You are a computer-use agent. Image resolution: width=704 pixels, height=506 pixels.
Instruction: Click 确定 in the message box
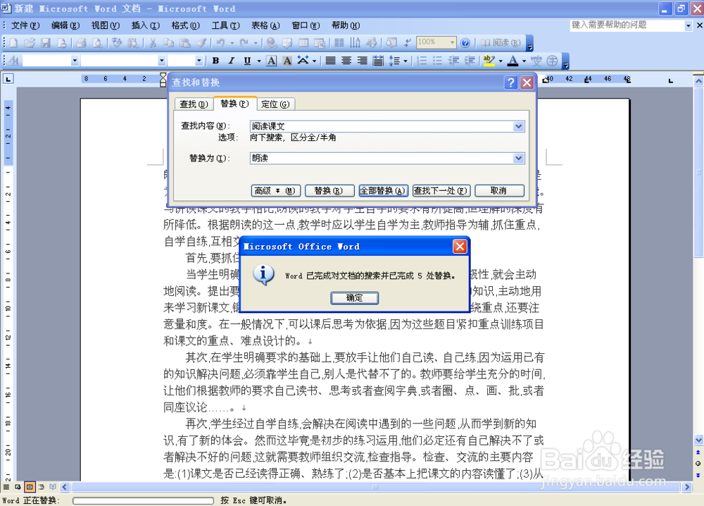pos(355,298)
